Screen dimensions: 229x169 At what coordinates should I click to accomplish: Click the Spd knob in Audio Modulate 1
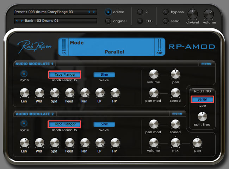(55, 93)
